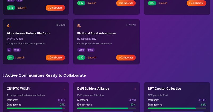Open the AI vs Human Debate Platform title
213x112 pixels.
(x=28, y=33)
